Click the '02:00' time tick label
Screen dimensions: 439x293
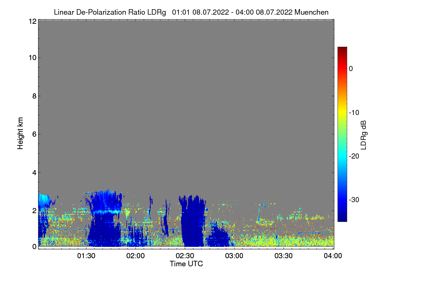(136, 256)
